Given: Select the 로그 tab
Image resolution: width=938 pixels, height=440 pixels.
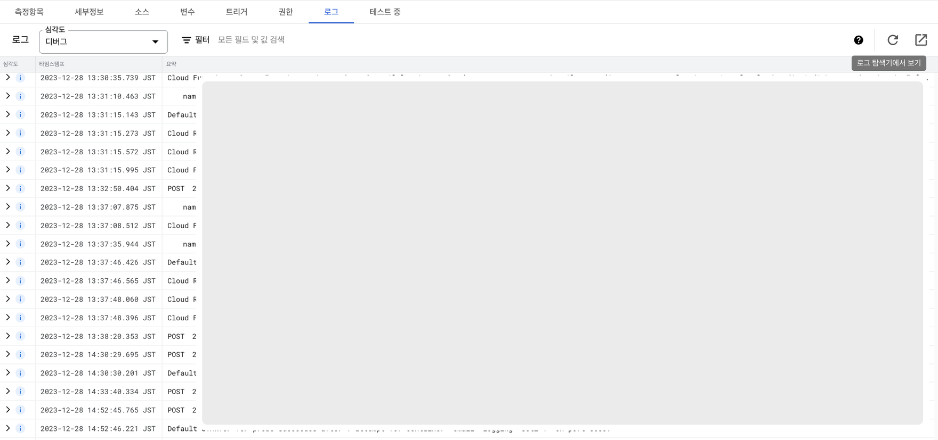Looking at the screenshot, I should (331, 12).
